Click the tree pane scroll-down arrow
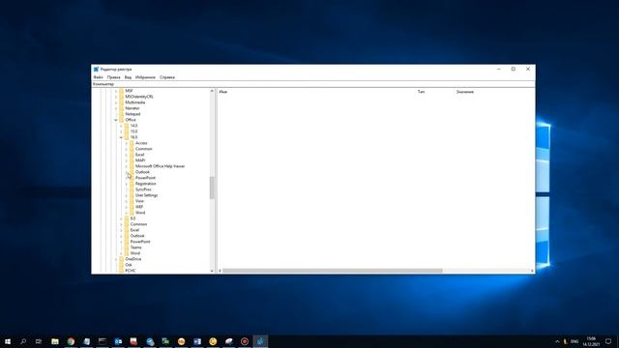The width and height of the screenshot is (619, 348). click(212, 271)
